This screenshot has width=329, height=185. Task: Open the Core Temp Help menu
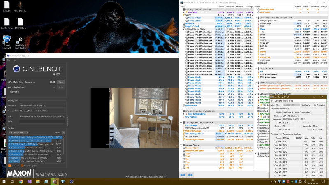tap(291, 101)
